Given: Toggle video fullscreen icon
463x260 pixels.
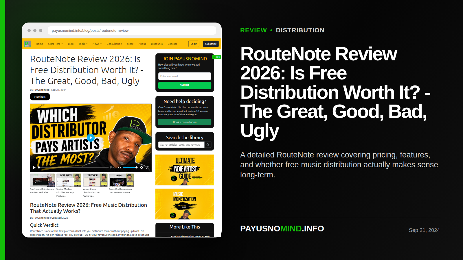Looking at the screenshot, I should (147, 168).
